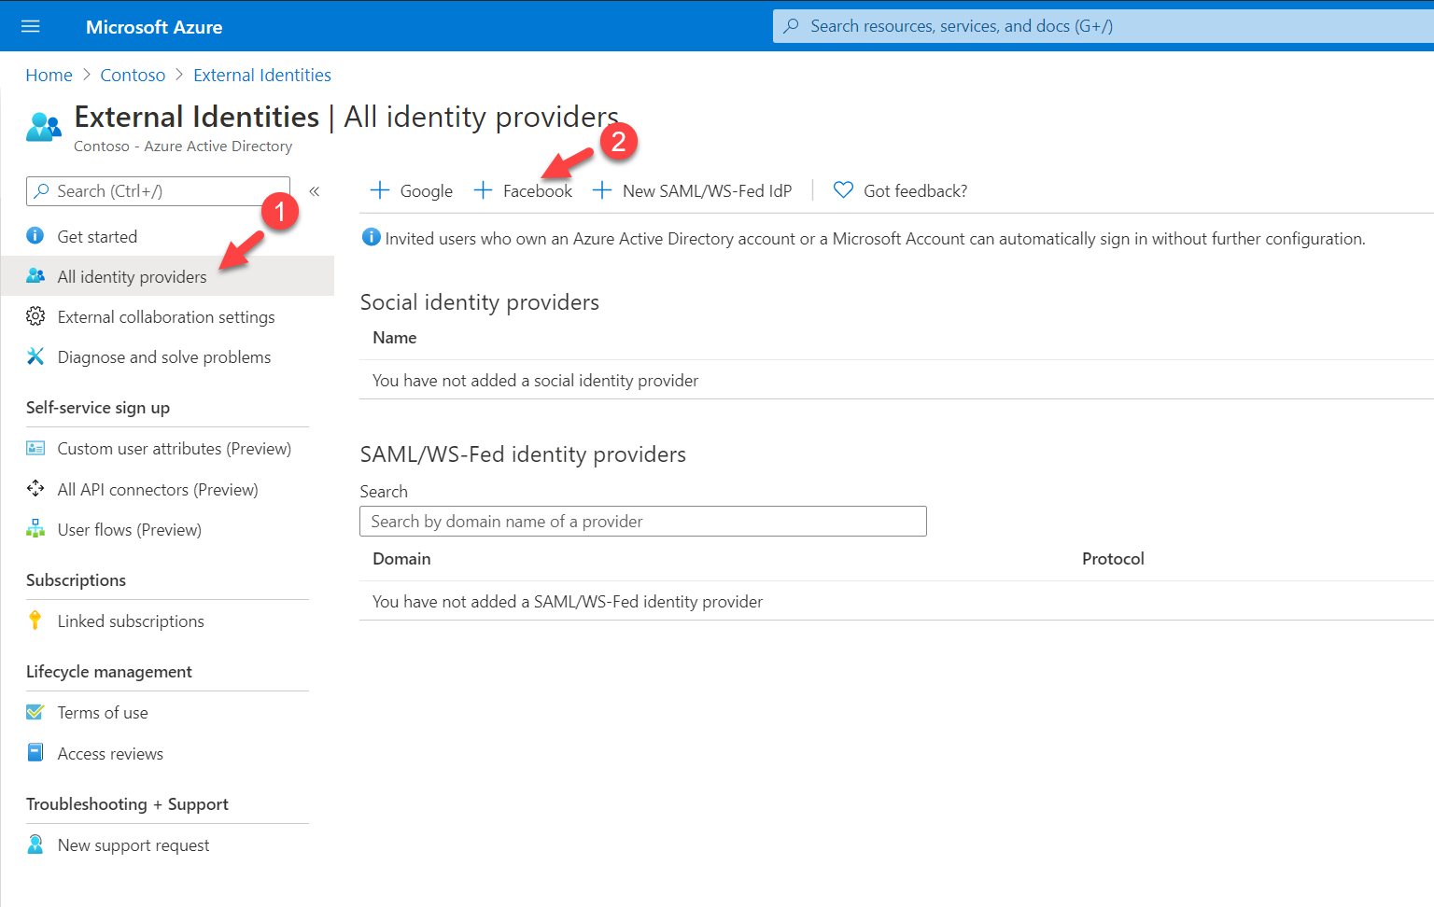Click Got feedback? link
Image resolution: width=1434 pixels, height=907 pixels.
click(x=900, y=190)
